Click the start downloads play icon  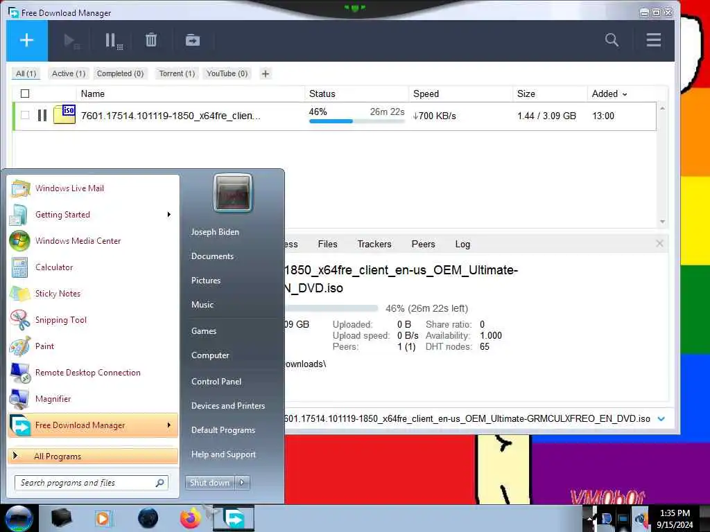click(71, 41)
